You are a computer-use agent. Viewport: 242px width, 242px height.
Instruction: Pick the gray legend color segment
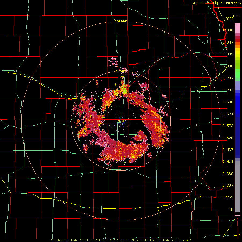pos(237,187)
